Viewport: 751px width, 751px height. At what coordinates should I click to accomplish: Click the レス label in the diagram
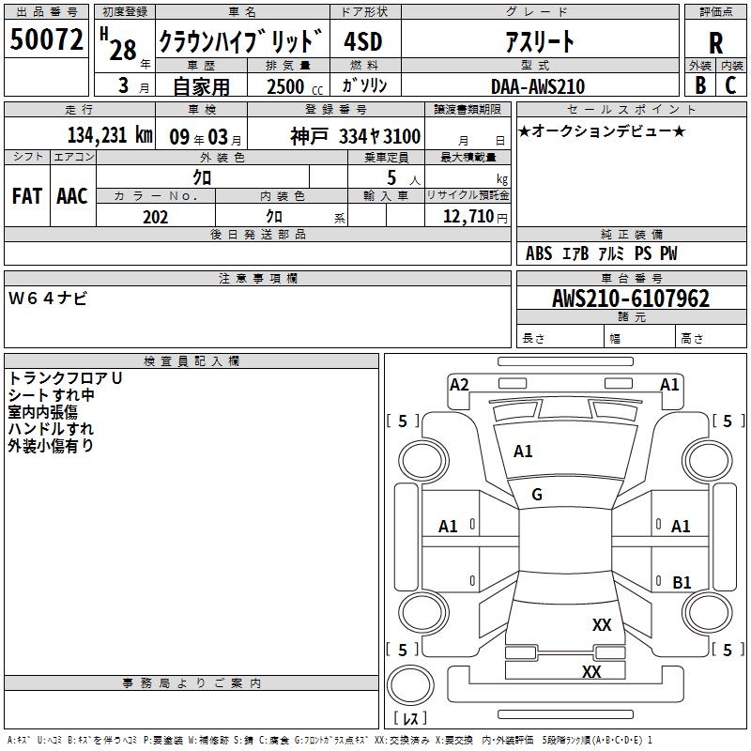[410, 718]
